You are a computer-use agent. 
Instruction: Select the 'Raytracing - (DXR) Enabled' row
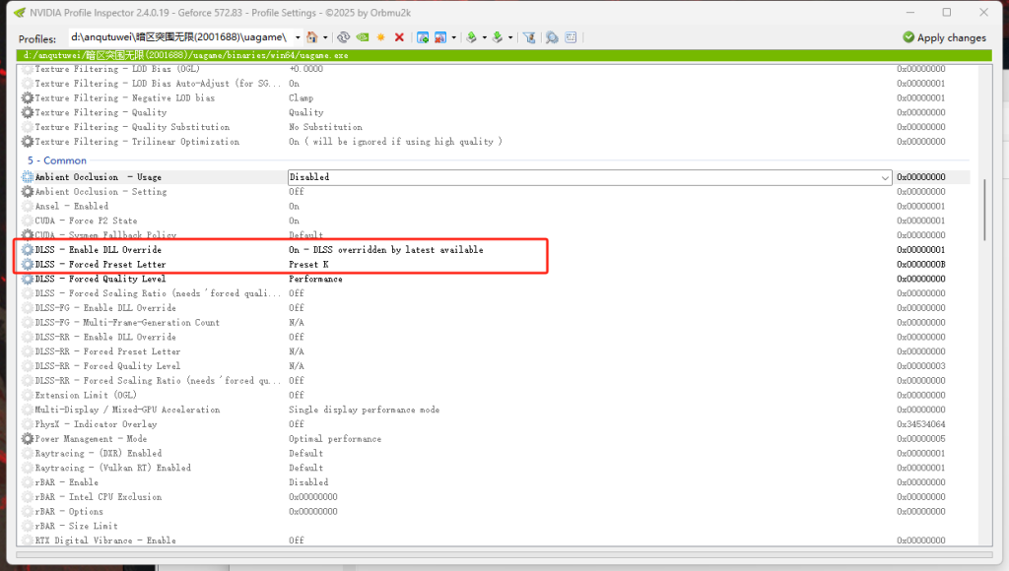pos(496,453)
